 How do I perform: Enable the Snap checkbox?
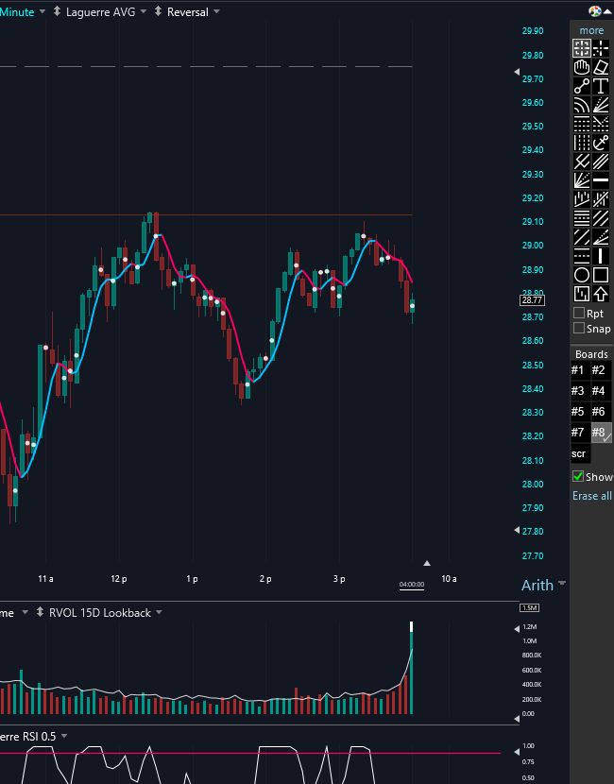[x=579, y=329]
